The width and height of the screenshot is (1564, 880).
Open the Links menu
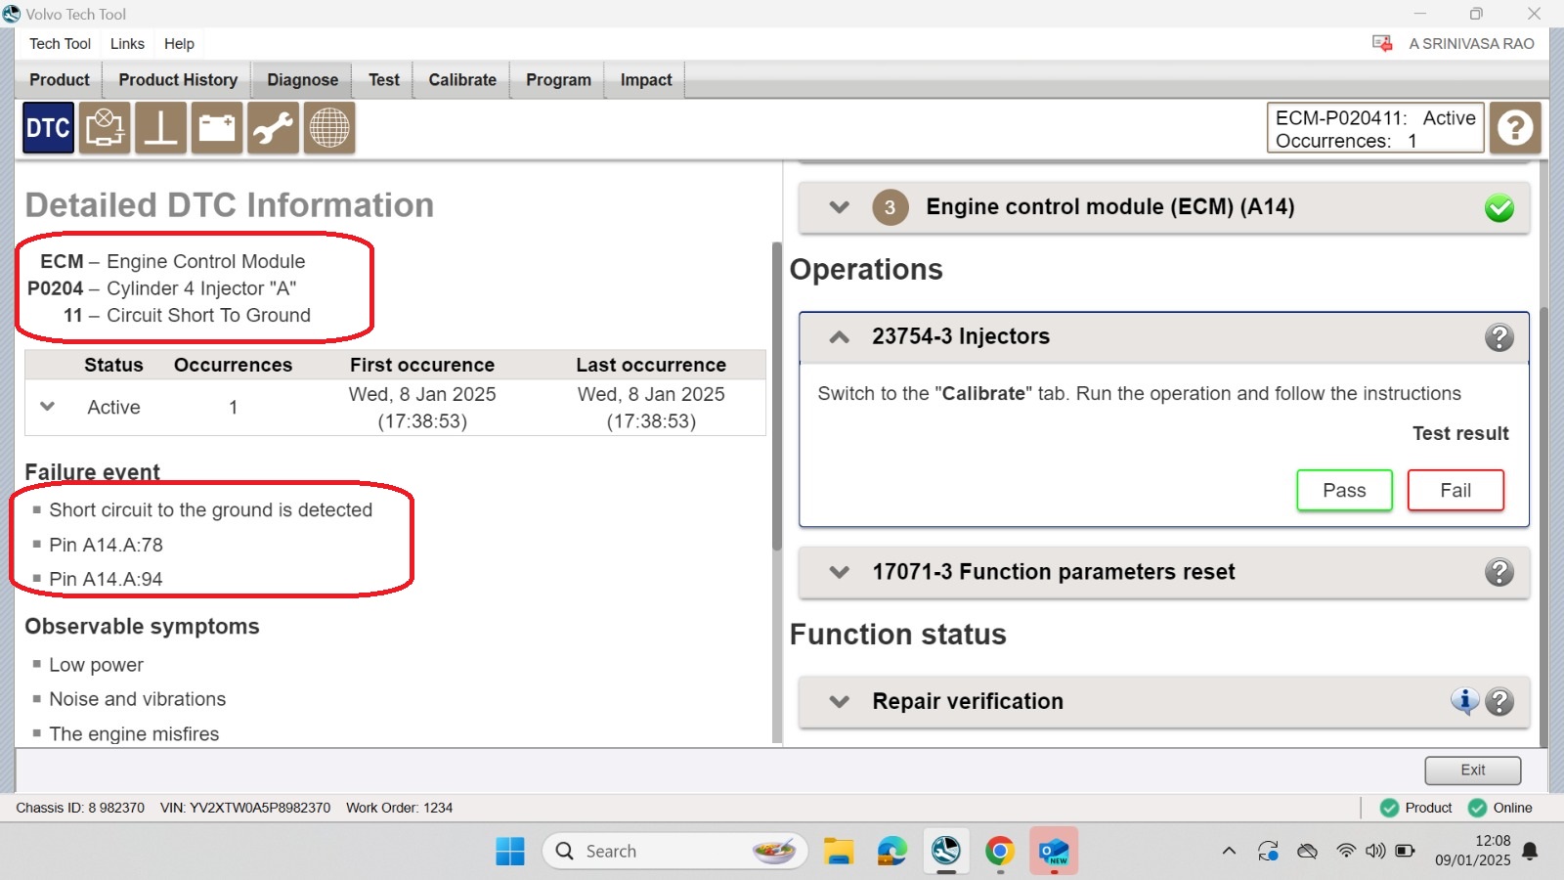(x=127, y=44)
